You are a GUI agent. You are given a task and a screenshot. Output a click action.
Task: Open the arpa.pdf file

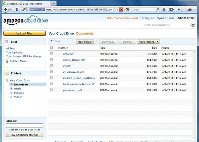[68, 54]
